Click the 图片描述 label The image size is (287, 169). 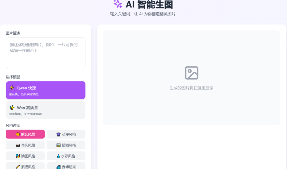point(13,33)
